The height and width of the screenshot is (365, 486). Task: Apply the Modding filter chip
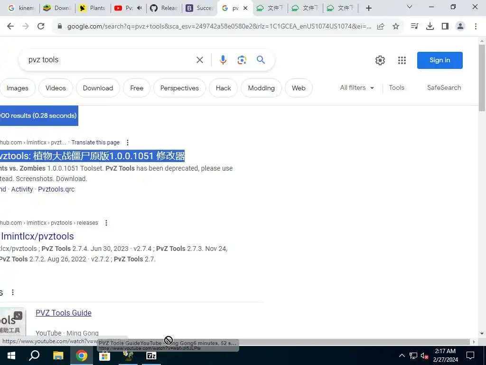(x=262, y=88)
